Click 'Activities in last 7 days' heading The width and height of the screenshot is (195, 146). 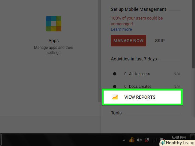[x=134, y=59]
